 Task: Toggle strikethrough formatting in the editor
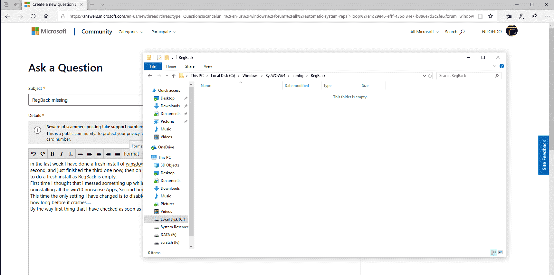pyautogui.click(x=80, y=154)
